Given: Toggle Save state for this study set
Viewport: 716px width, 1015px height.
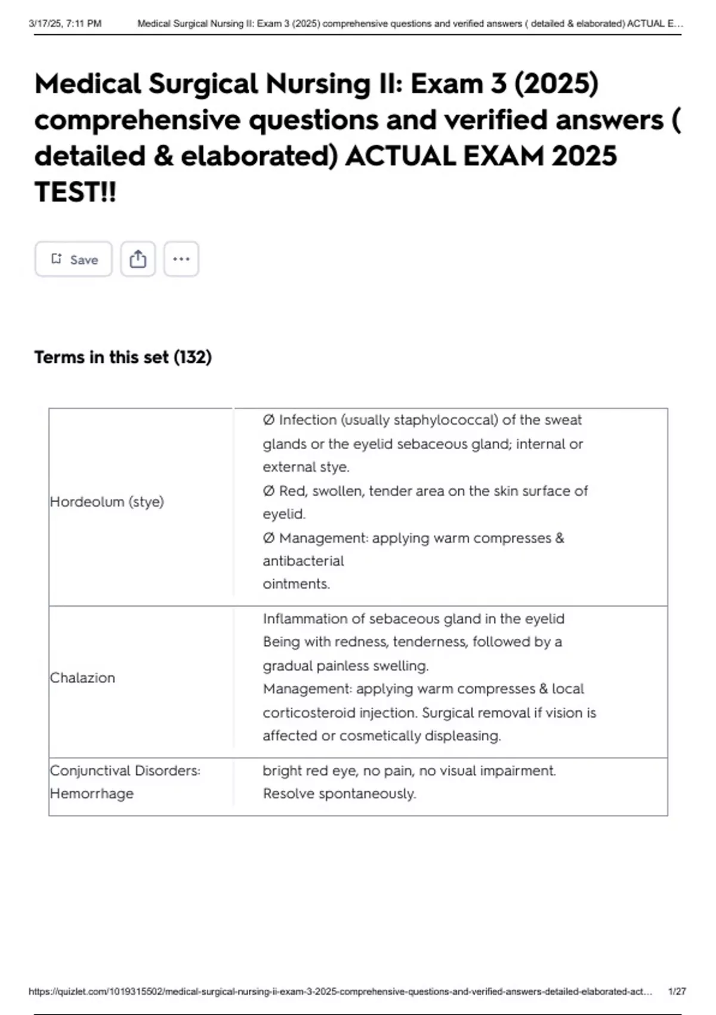Looking at the screenshot, I should click(x=73, y=259).
